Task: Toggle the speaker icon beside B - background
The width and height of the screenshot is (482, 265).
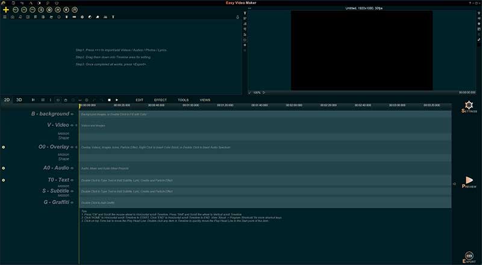Action: [x=72, y=114]
